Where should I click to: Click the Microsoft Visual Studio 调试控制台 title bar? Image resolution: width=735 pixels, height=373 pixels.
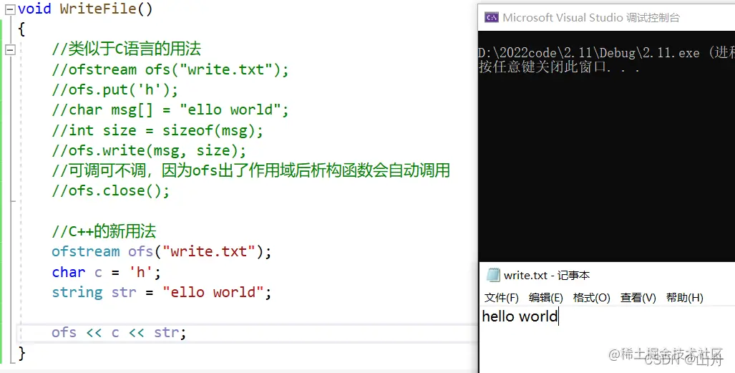coord(607,18)
